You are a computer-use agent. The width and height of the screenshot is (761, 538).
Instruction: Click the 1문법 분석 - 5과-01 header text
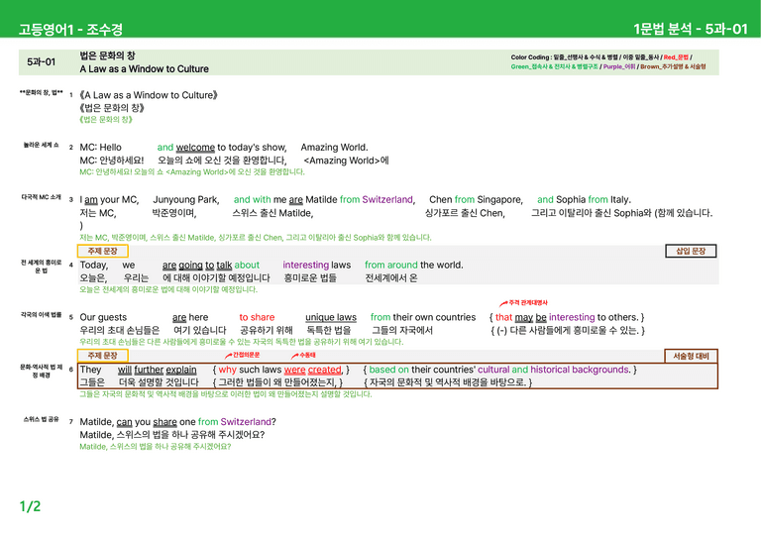coord(690,29)
